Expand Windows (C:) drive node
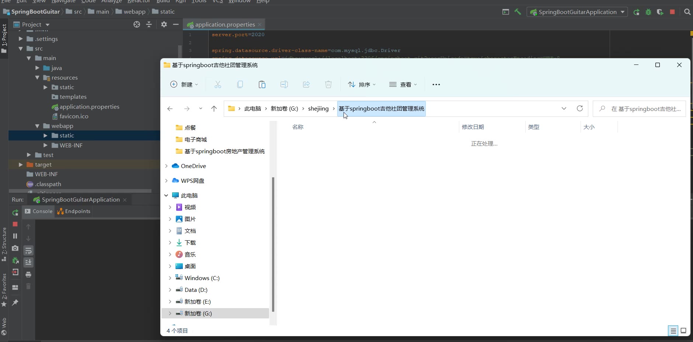This screenshot has width=693, height=342. [x=170, y=278]
